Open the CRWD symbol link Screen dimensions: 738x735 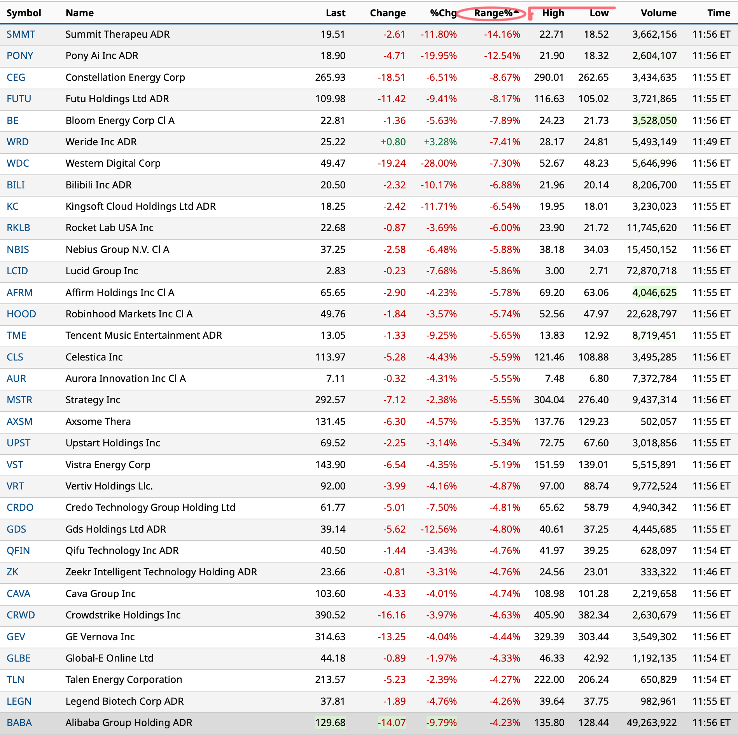(21, 615)
